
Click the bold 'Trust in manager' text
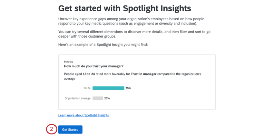(143, 74)
